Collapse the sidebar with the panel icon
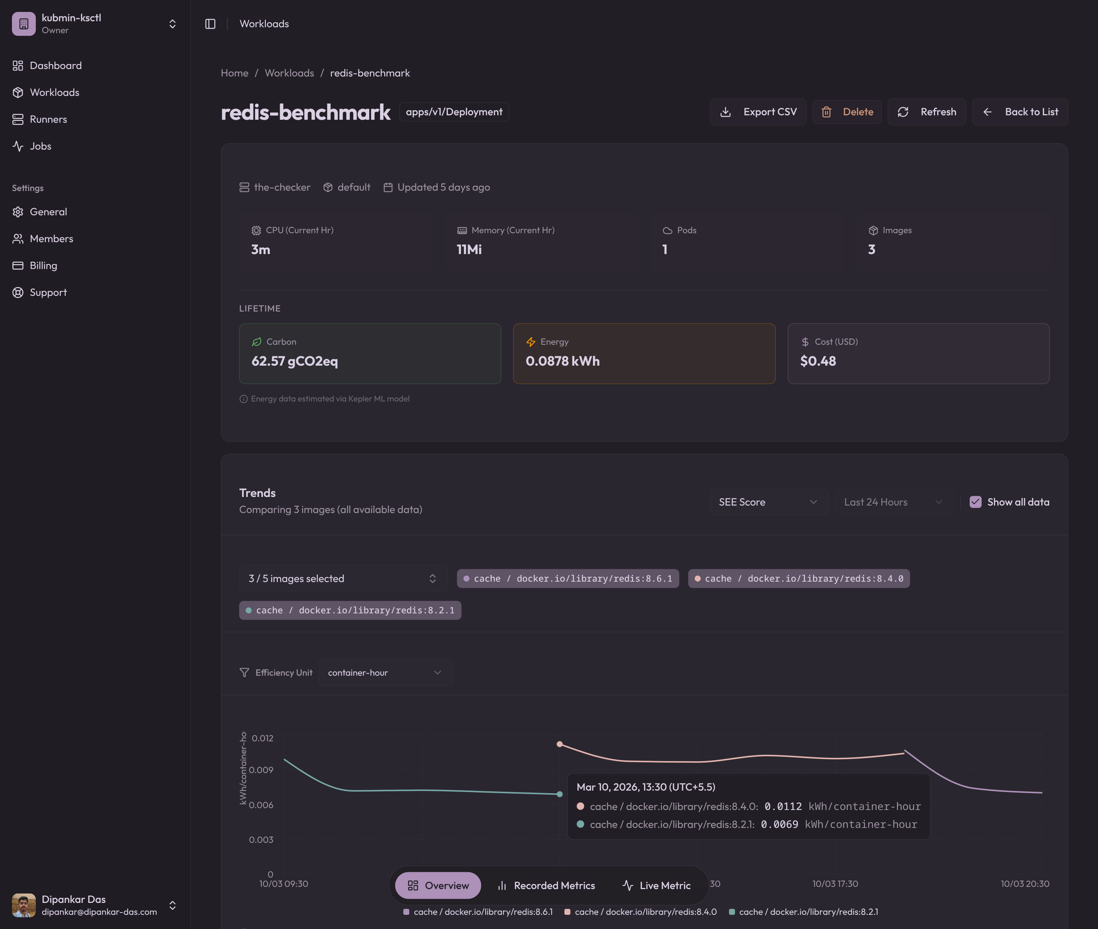Viewport: 1098px width, 929px height. point(210,24)
